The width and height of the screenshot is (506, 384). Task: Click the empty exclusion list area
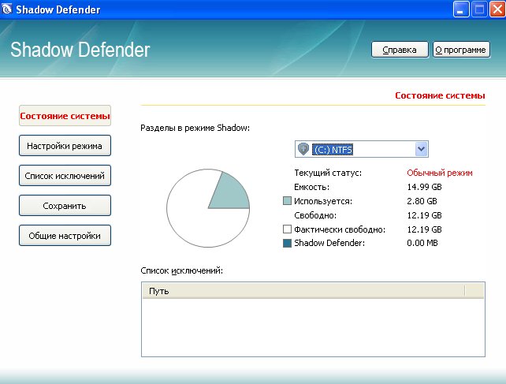[x=313, y=327]
